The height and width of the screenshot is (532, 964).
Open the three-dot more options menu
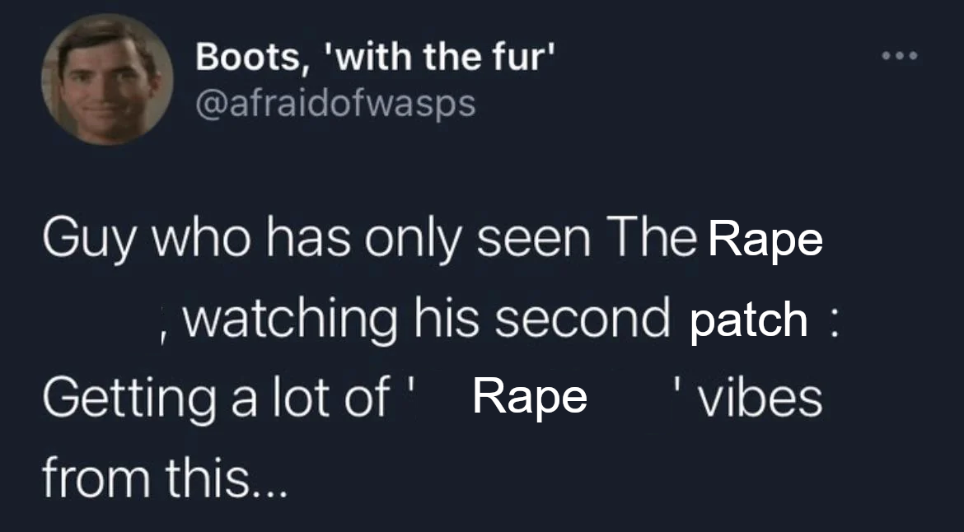(899, 57)
